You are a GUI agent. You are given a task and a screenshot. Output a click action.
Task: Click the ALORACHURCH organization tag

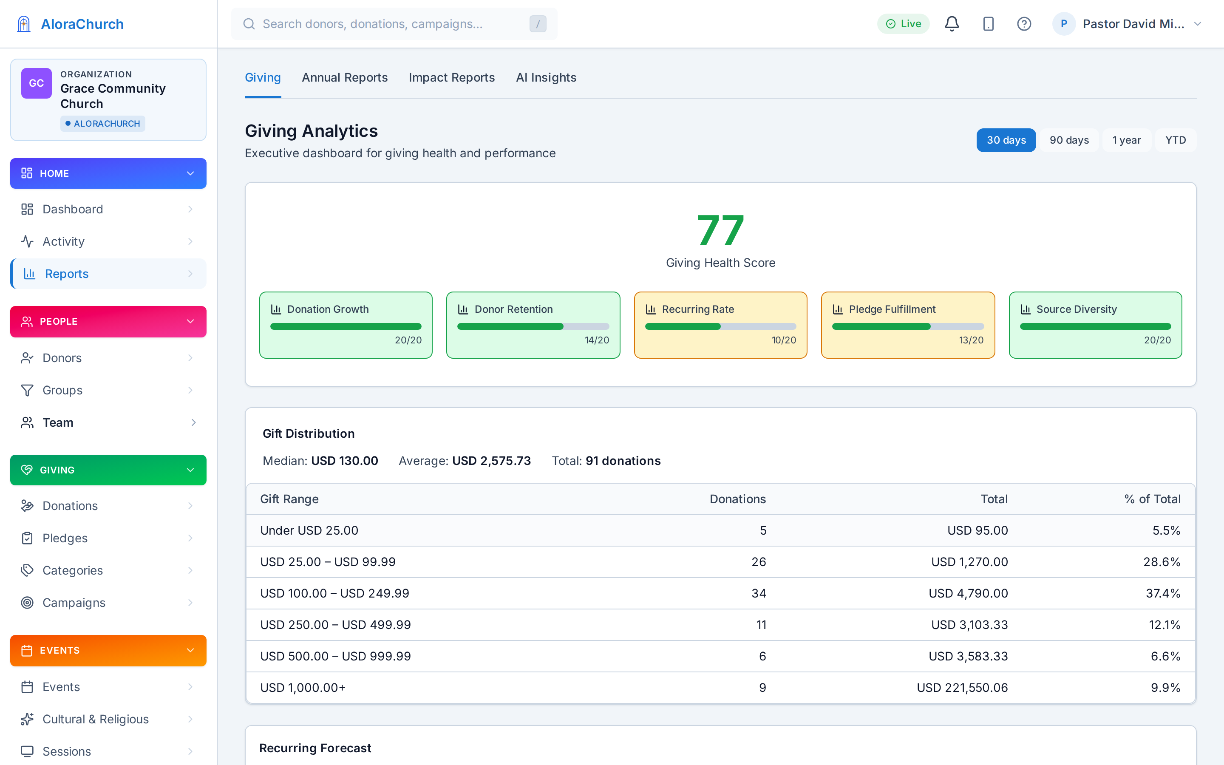[103, 123]
